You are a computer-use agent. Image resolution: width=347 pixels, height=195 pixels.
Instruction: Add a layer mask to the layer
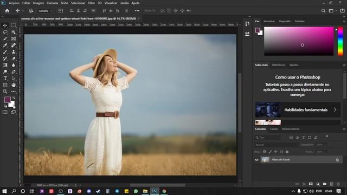(311, 184)
